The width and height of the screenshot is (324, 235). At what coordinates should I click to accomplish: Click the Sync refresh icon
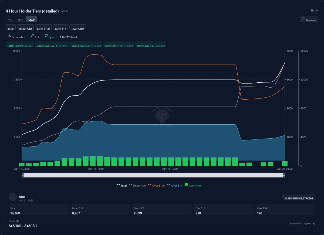[46, 36]
